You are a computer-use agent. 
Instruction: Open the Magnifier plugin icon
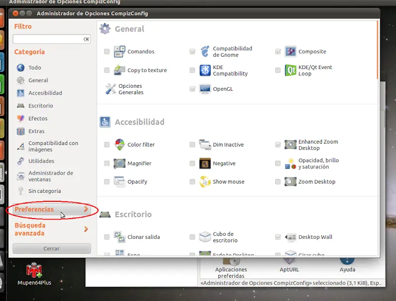tap(119, 164)
